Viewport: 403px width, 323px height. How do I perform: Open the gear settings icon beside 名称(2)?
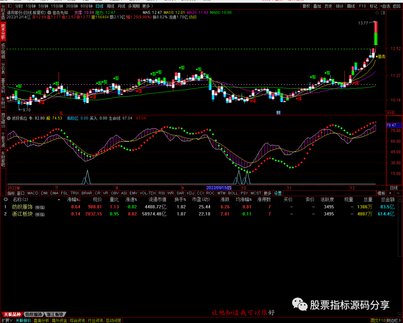(5, 200)
